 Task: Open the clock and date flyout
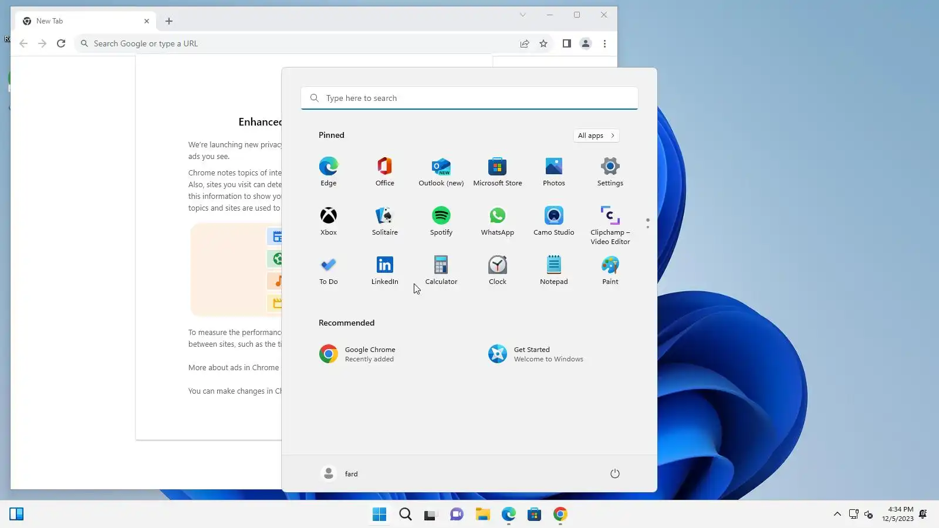tap(898, 514)
